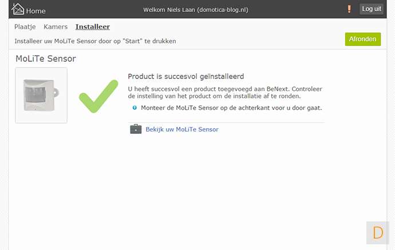Click the Home text label
Image resolution: width=395 pixels, height=250 pixels.
(x=35, y=11)
